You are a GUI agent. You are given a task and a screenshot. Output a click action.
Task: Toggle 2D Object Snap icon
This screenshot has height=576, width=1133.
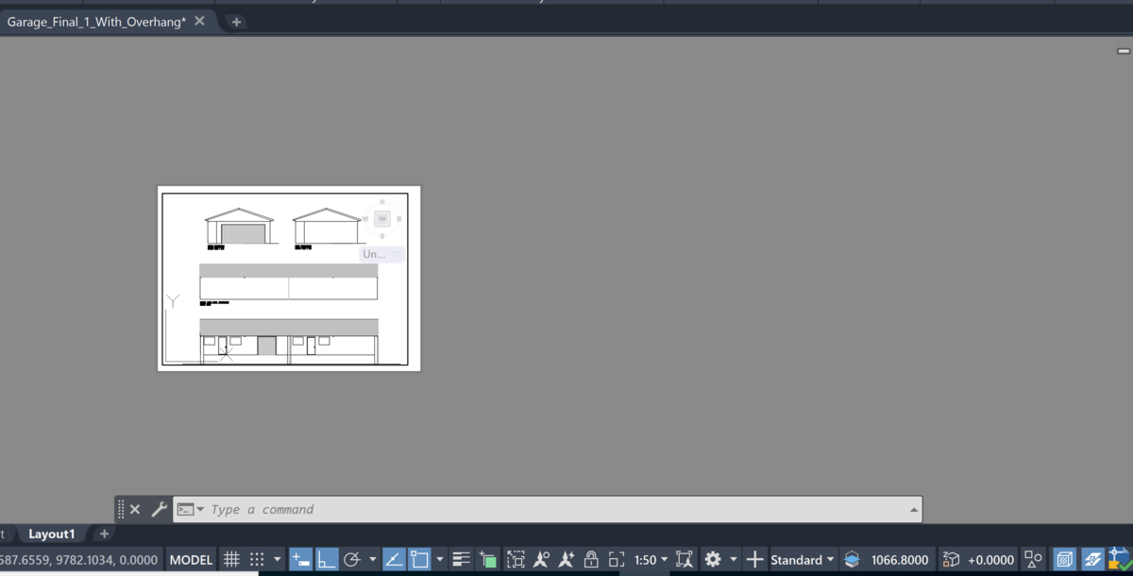[420, 560]
